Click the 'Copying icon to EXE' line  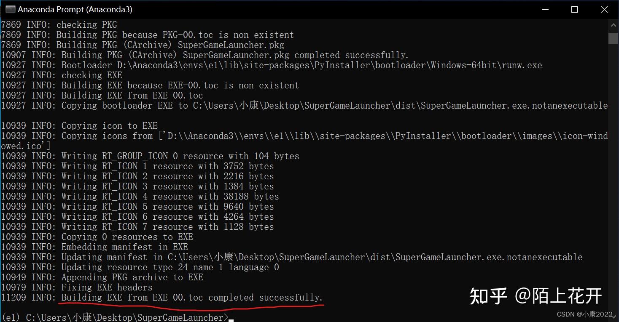pos(79,126)
